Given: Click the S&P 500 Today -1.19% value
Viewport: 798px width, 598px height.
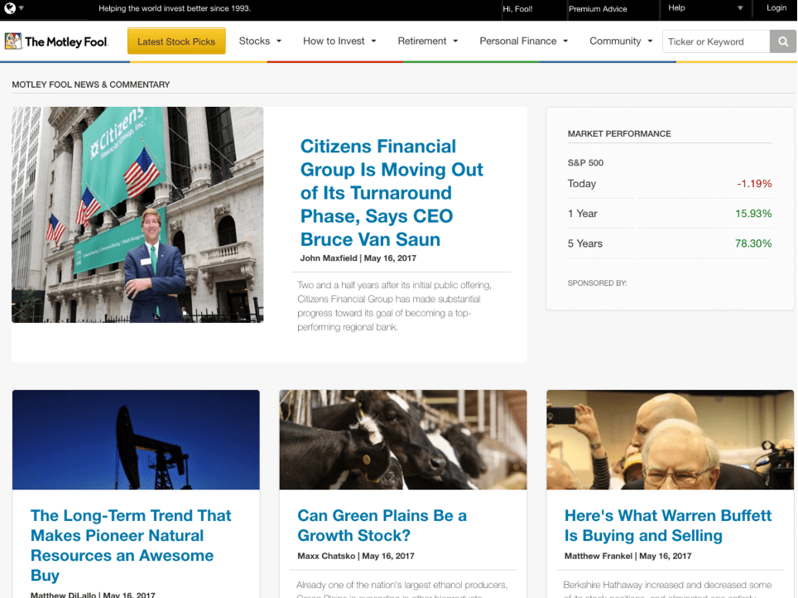Looking at the screenshot, I should (754, 184).
